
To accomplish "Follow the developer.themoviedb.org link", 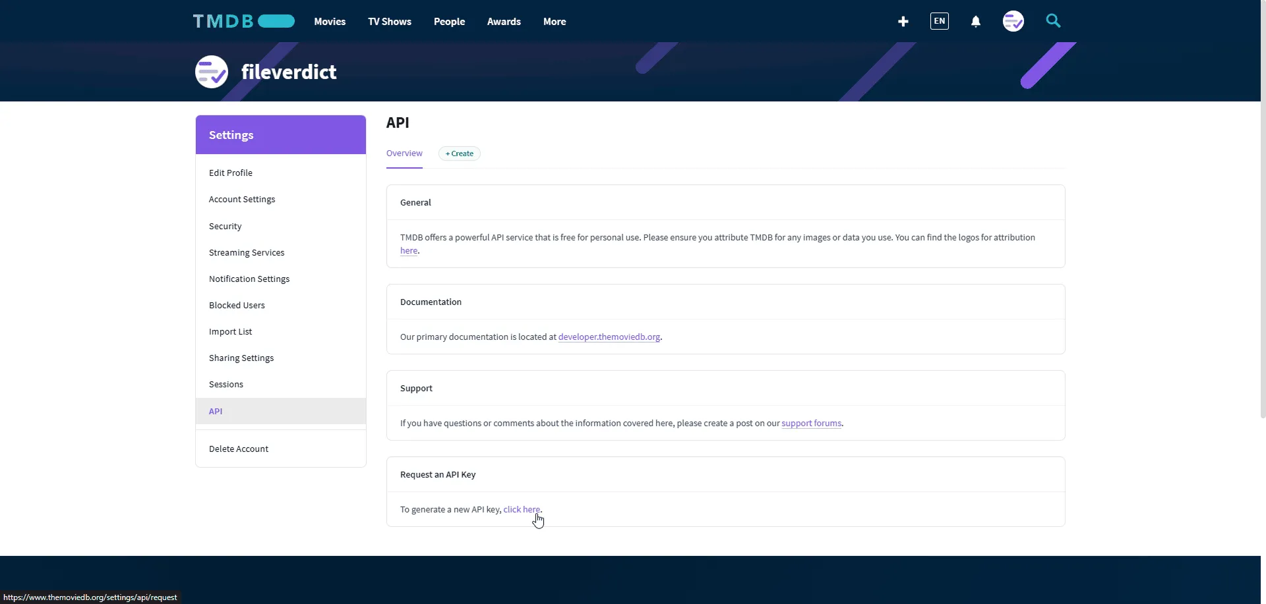I will pyautogui.click(x=609, y=337).
